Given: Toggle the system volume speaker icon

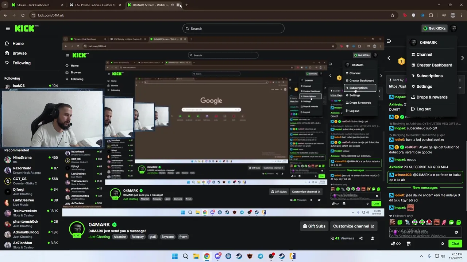Looking at the screenshot, I should (x=443, y=256).
